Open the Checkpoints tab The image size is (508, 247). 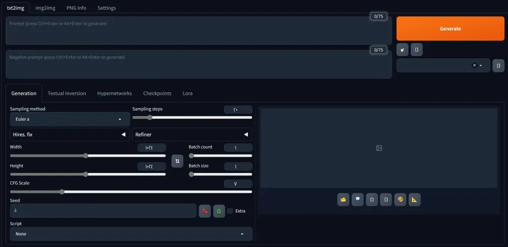click(157, 93)
